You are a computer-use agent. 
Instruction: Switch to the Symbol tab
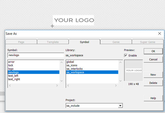pyautogui.click(x=84, y=42)
